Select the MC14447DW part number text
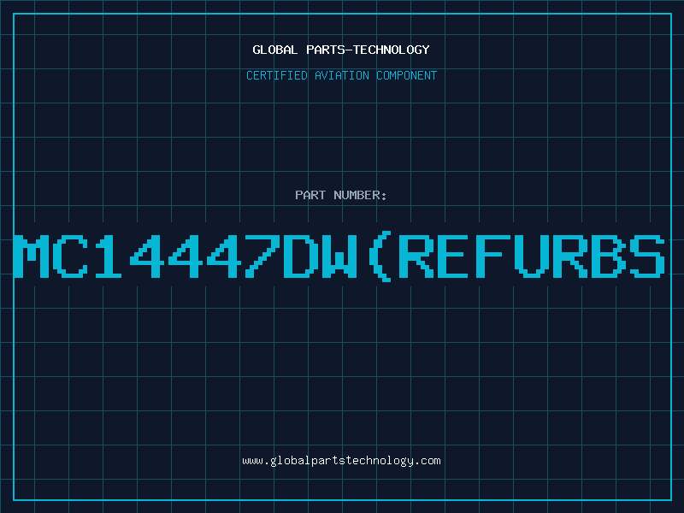The width and height of the screenshot is (684, 513). click(x=186, y=256)
